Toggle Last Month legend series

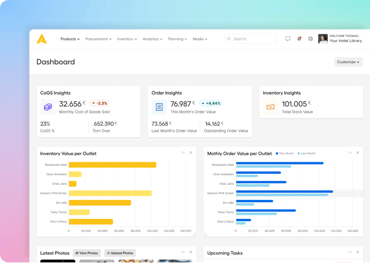point(306,153)
